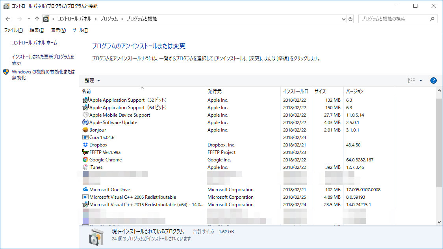The image size is (443, 249).
Task: Open the 表示(V) menu
Action: 59,30
